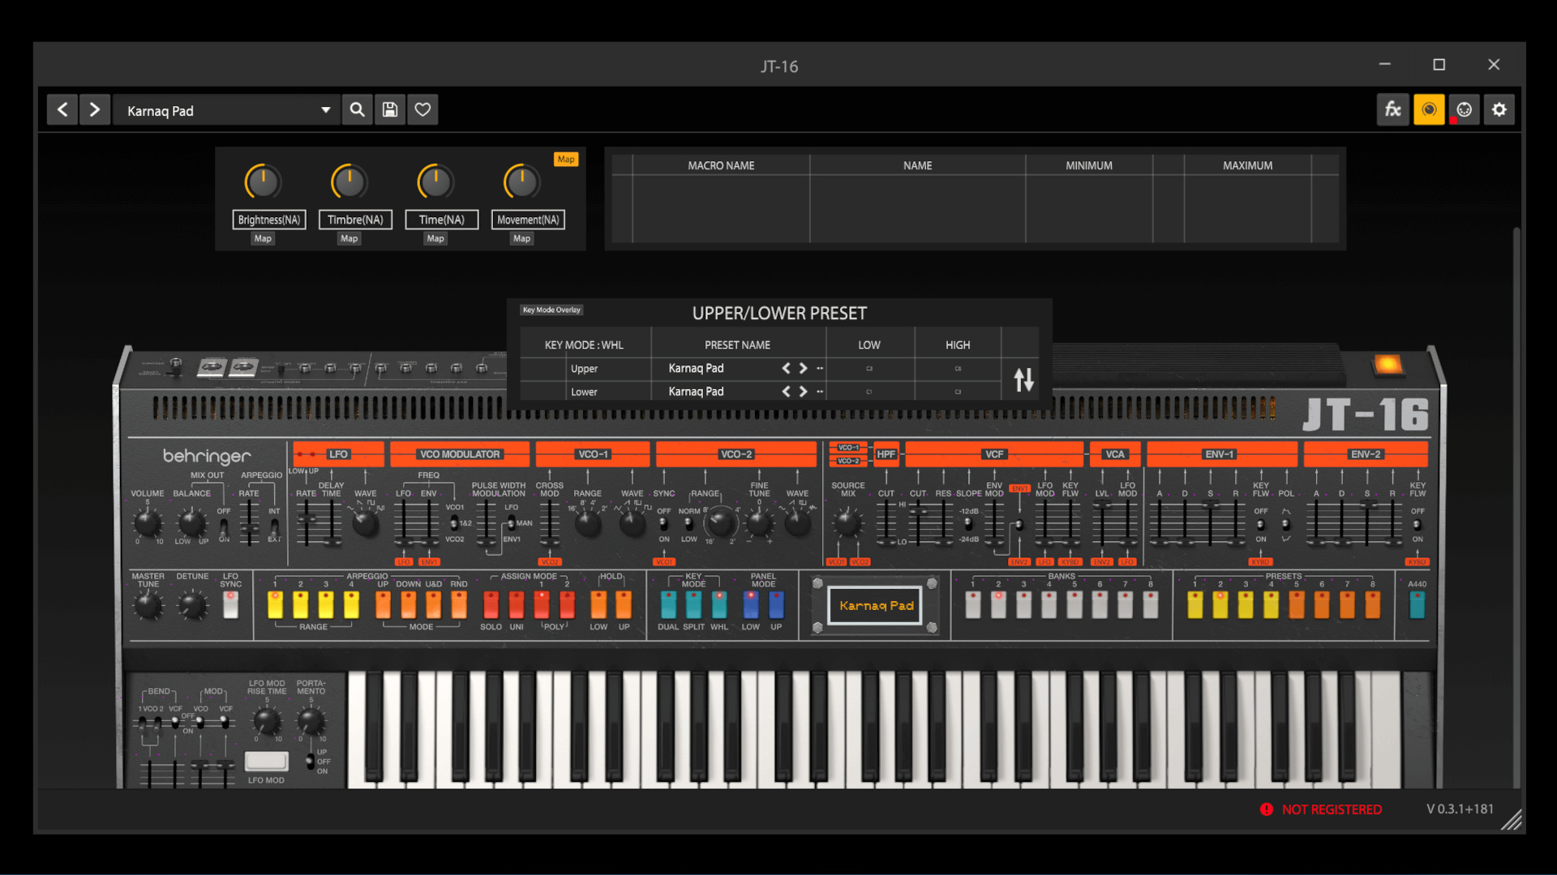Click Map under the Brightness(NA) macro

[x=263, y=238]
